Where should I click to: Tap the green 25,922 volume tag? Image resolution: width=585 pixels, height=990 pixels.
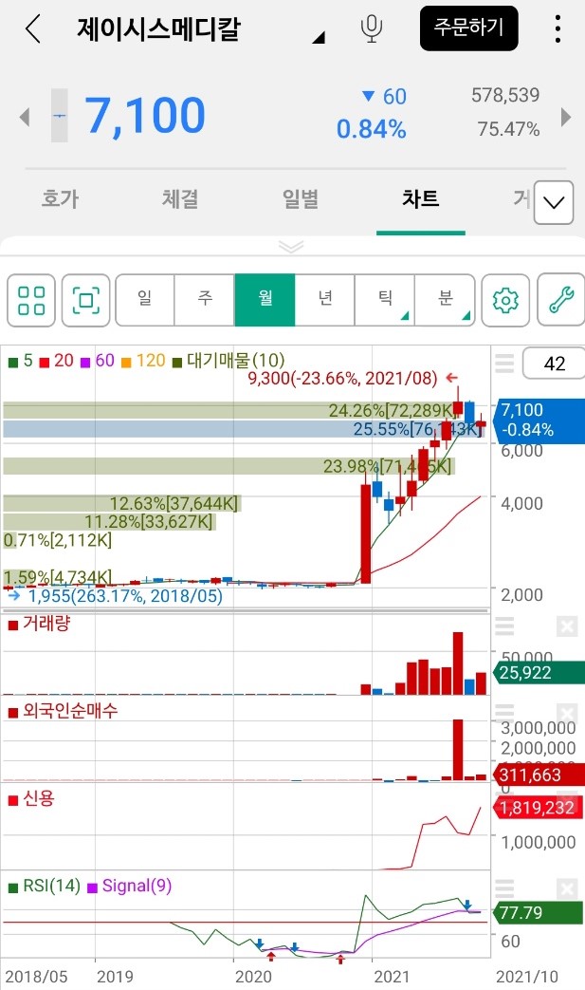pyautogui.click(x=540, y=672)
